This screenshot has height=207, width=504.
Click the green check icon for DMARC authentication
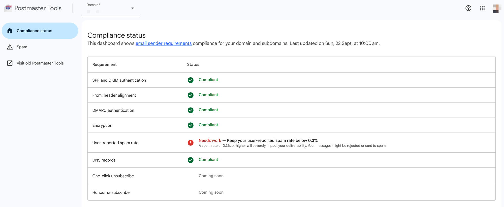[x=191, y=110]
